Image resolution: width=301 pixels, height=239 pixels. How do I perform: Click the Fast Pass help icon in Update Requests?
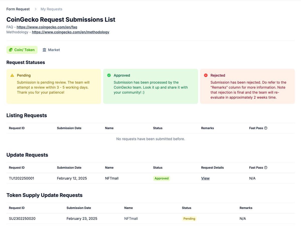click(x=266, y=168)
